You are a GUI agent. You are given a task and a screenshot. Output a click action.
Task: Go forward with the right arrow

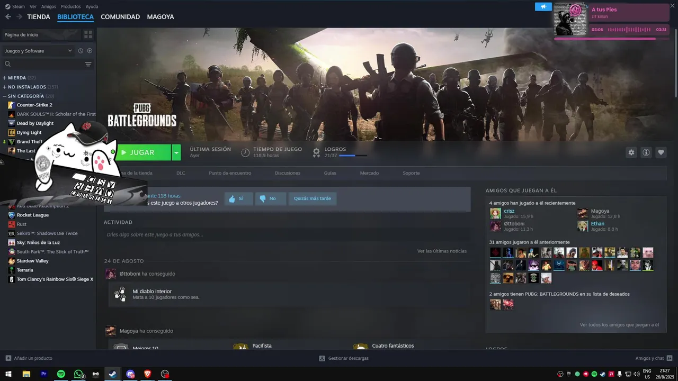[19, 17]
